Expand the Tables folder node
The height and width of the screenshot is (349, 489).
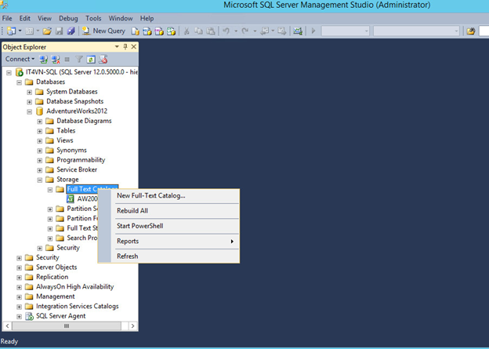click(40, 131)
